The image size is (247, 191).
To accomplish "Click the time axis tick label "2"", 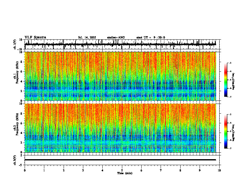I will tap(64, 170).
